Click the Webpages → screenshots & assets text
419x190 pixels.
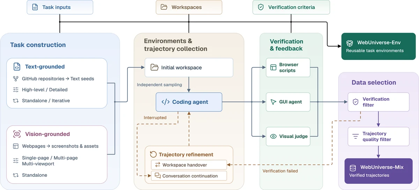(x=60, y=146)
